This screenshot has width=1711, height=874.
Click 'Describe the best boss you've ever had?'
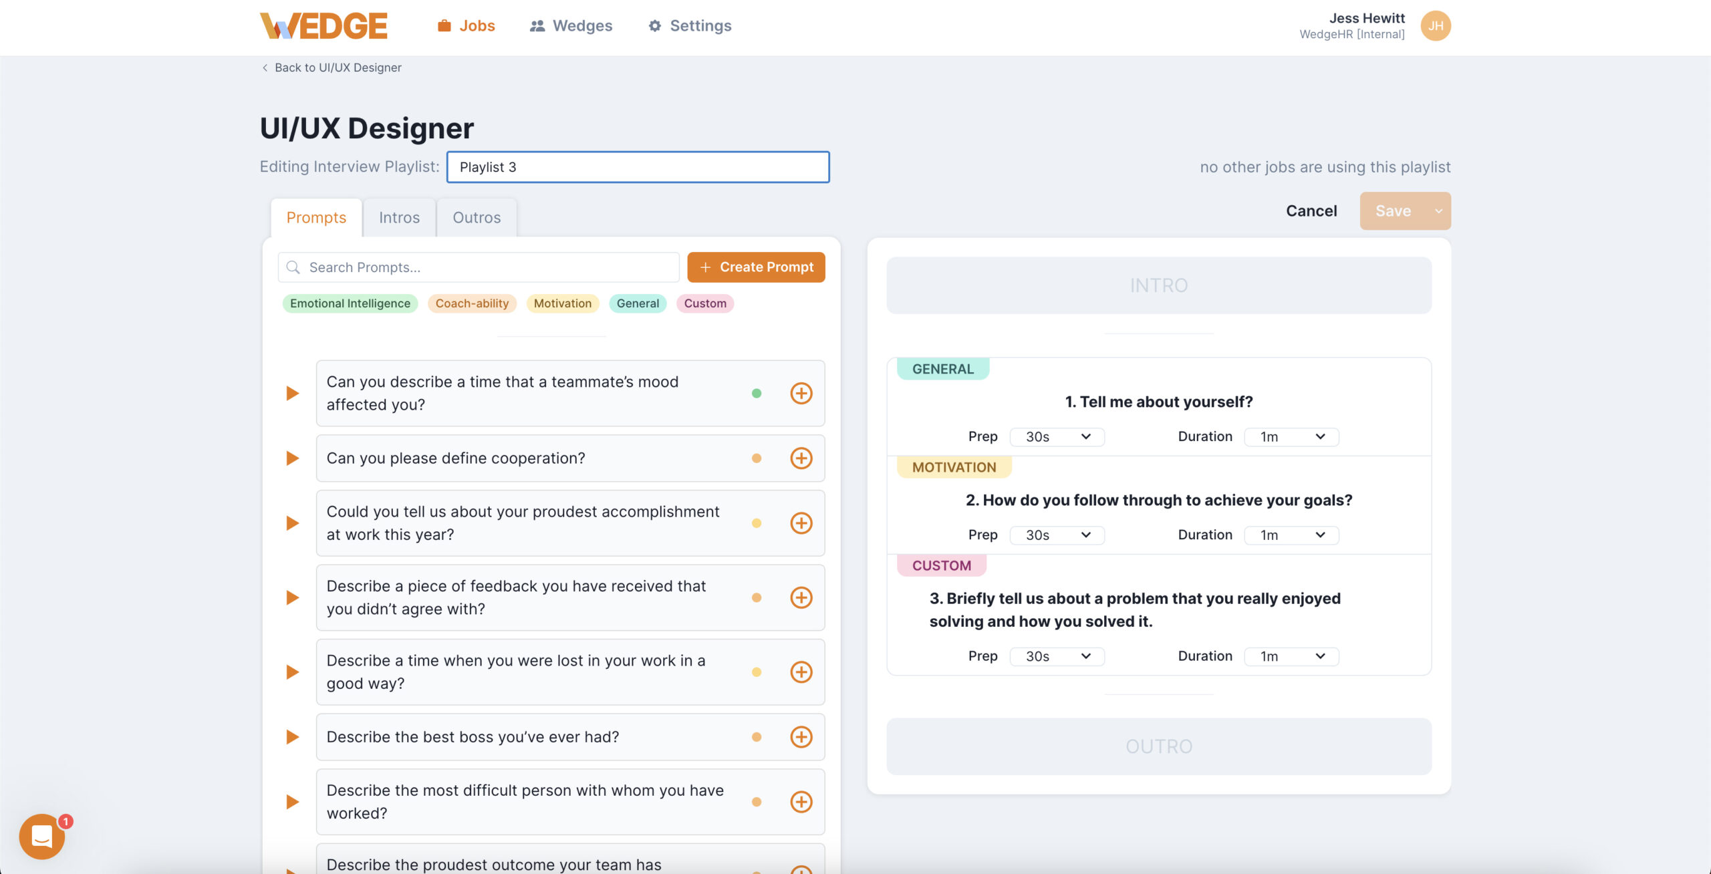[473, 737]
